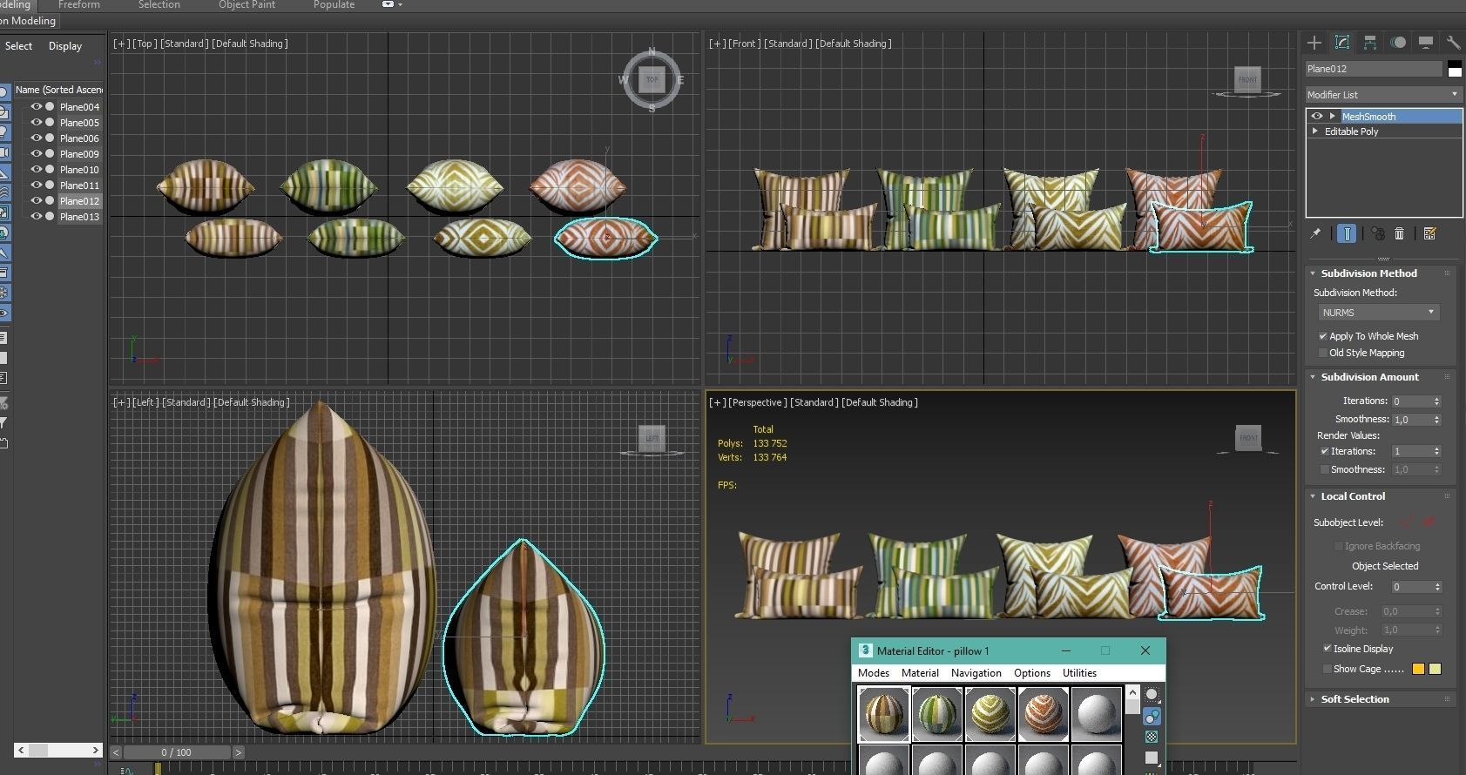Toggle Isoline Display checkbox

pos(1328,649)
